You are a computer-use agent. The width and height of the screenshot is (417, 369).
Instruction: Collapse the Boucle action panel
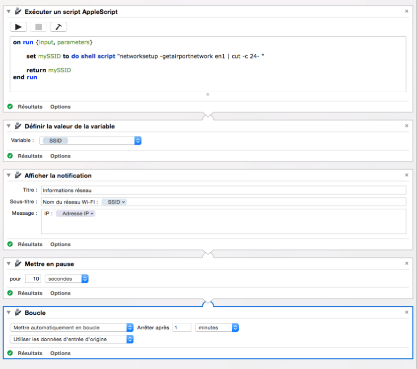[8, 313]
